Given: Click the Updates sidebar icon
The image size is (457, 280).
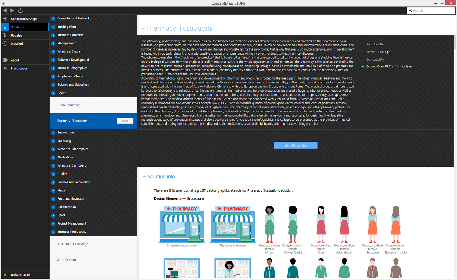Looking at the screenshot, I should [x=5, y=35].
